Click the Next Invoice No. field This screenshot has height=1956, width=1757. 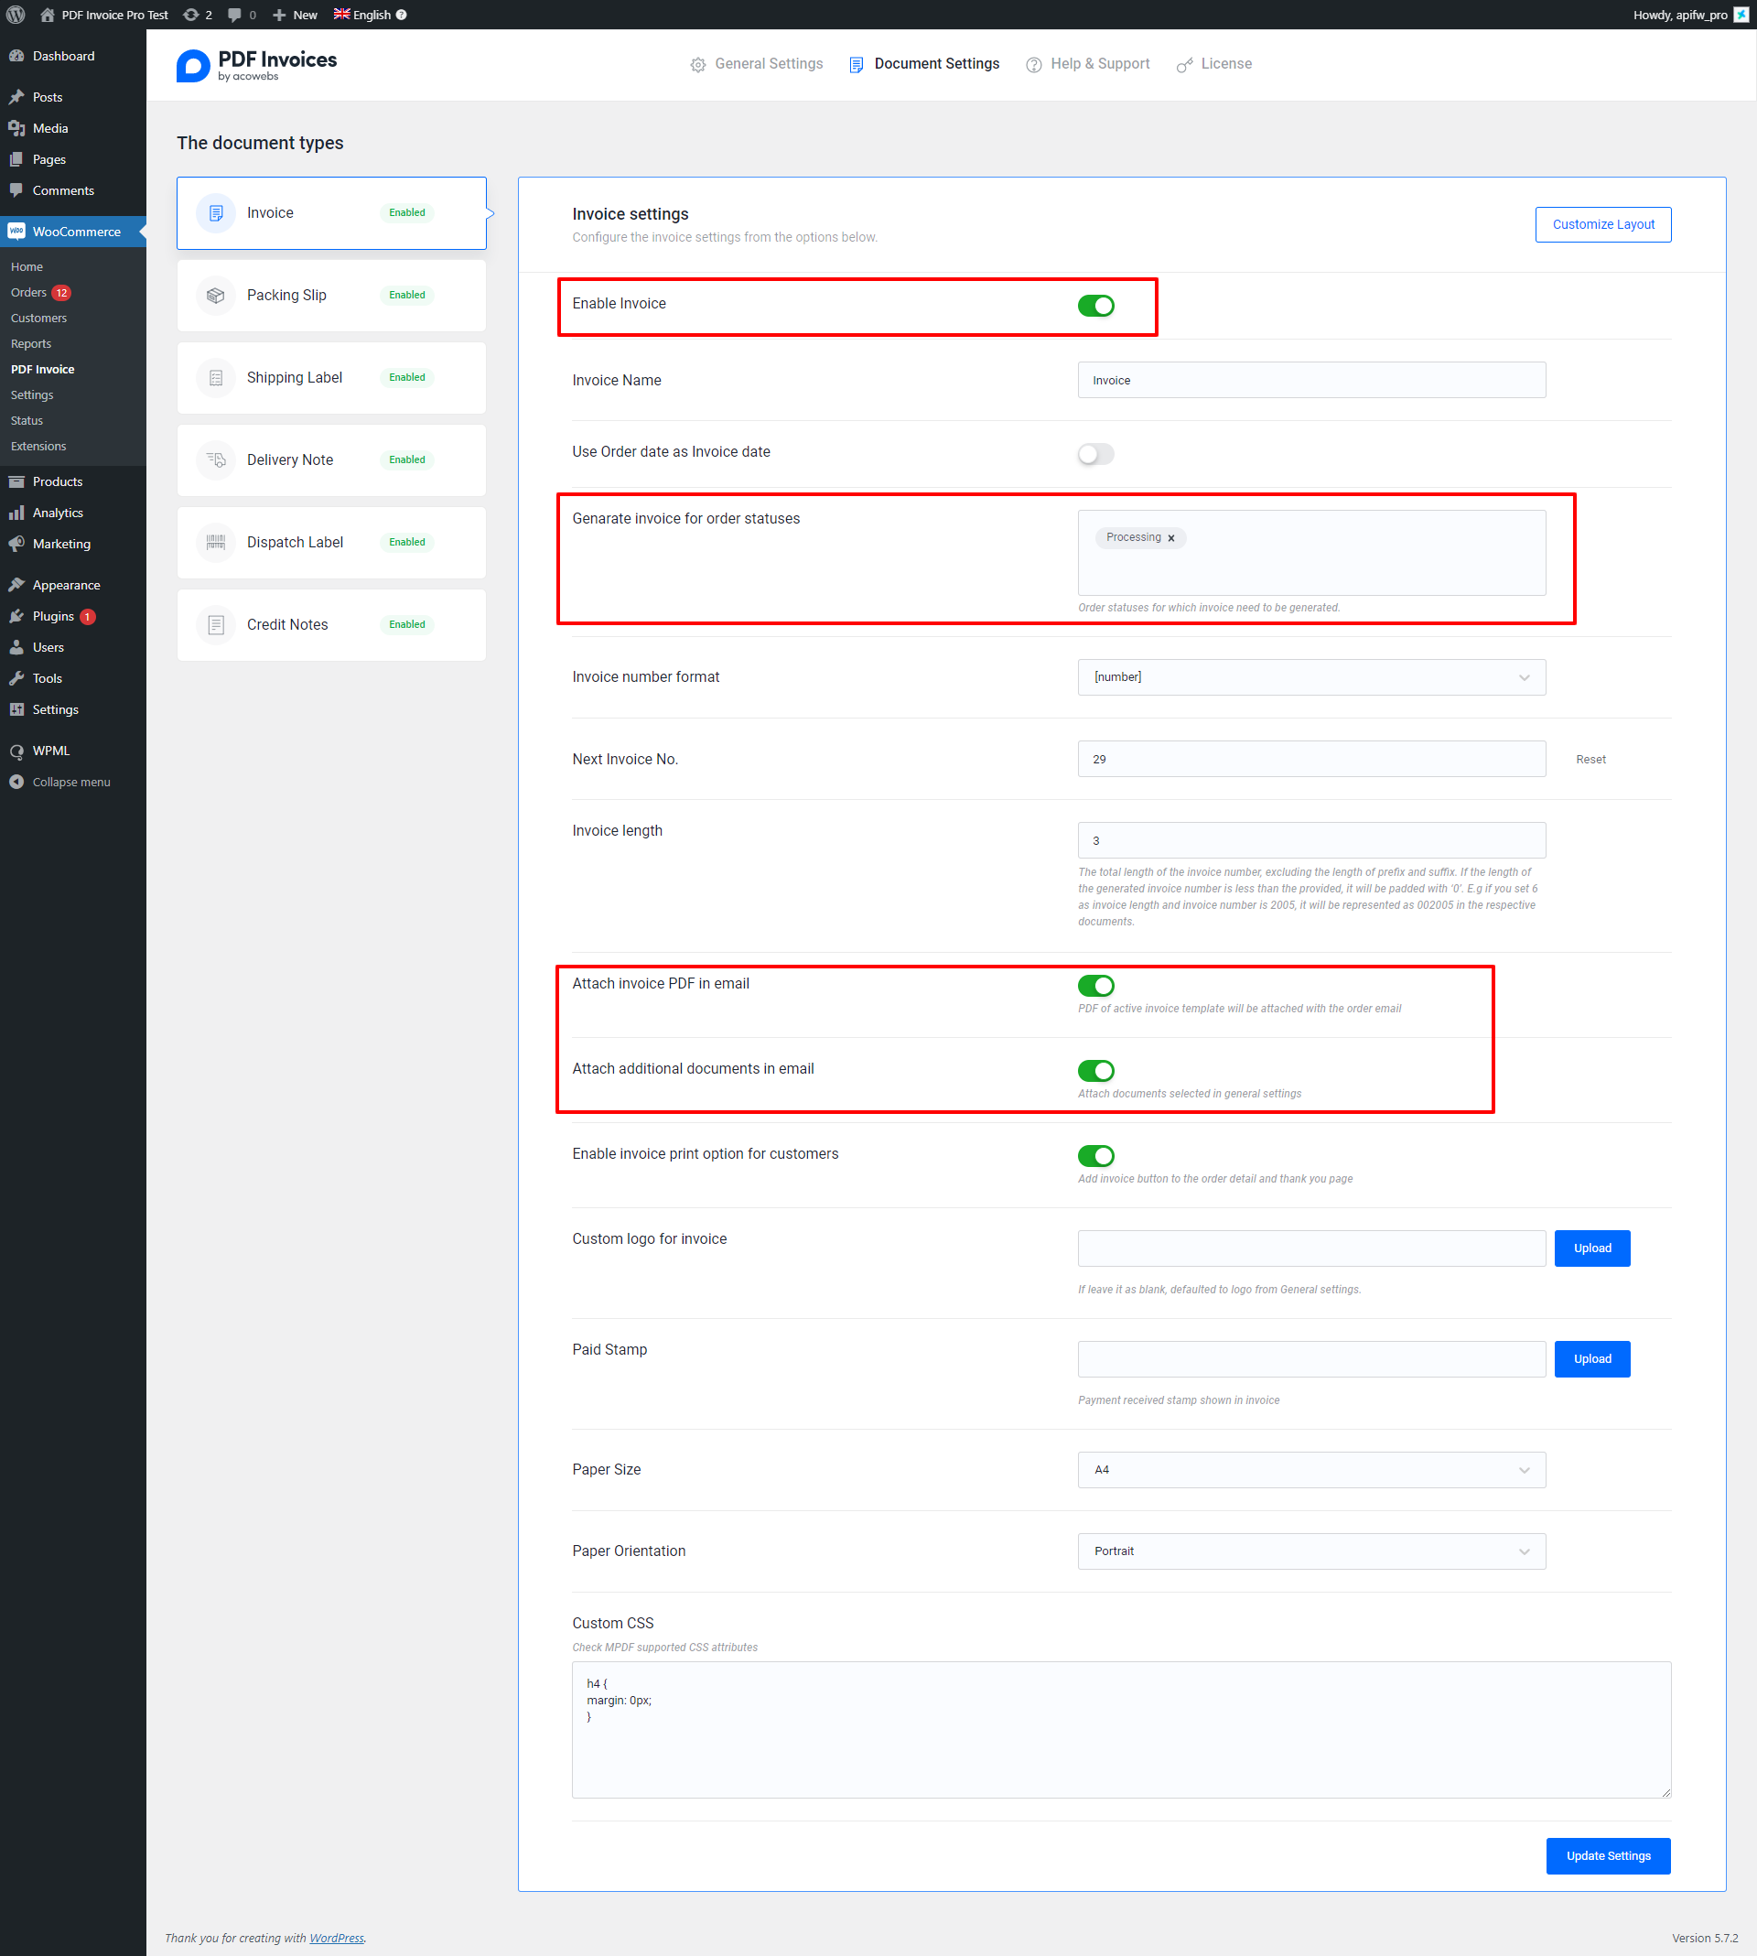pyautogui.click(x=1311, y=760)
